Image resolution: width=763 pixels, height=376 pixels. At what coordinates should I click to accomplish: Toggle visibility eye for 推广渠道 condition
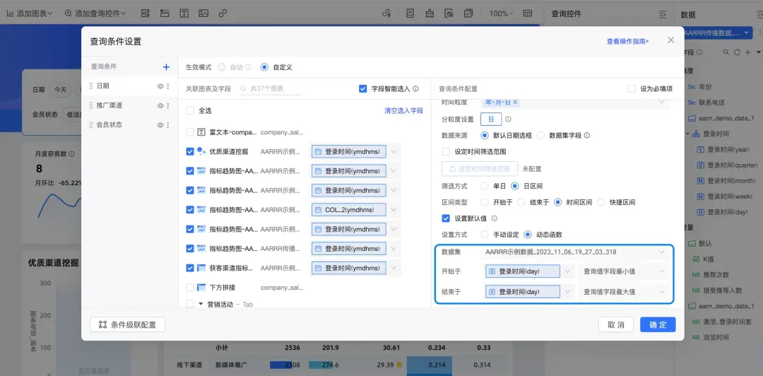[x=160, y=106]
